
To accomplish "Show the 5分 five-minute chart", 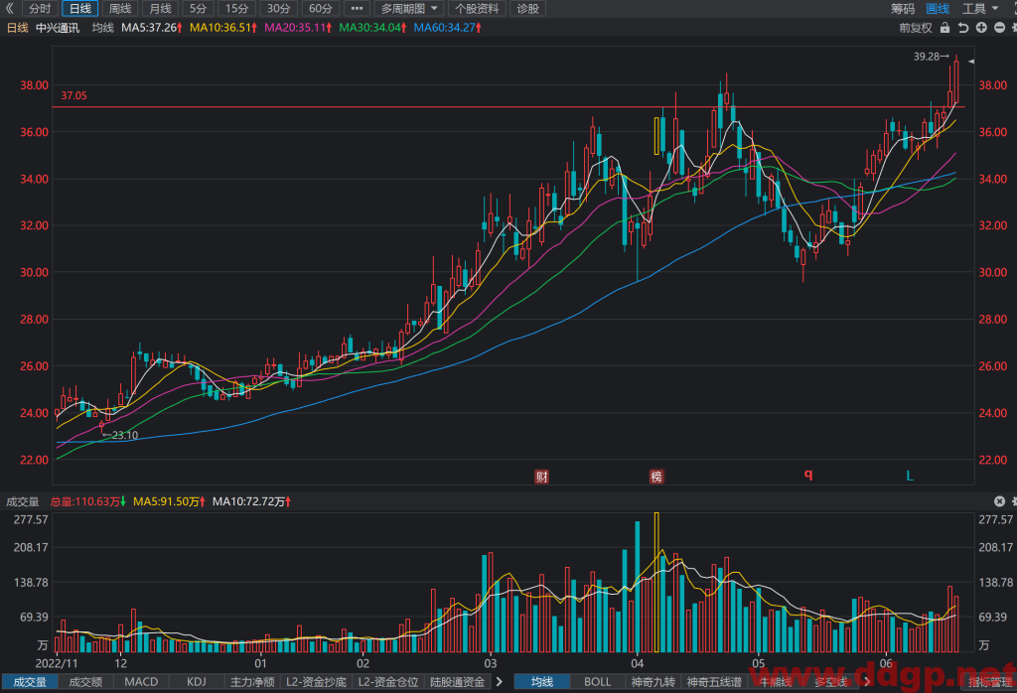I will click(x=199, y=8).
